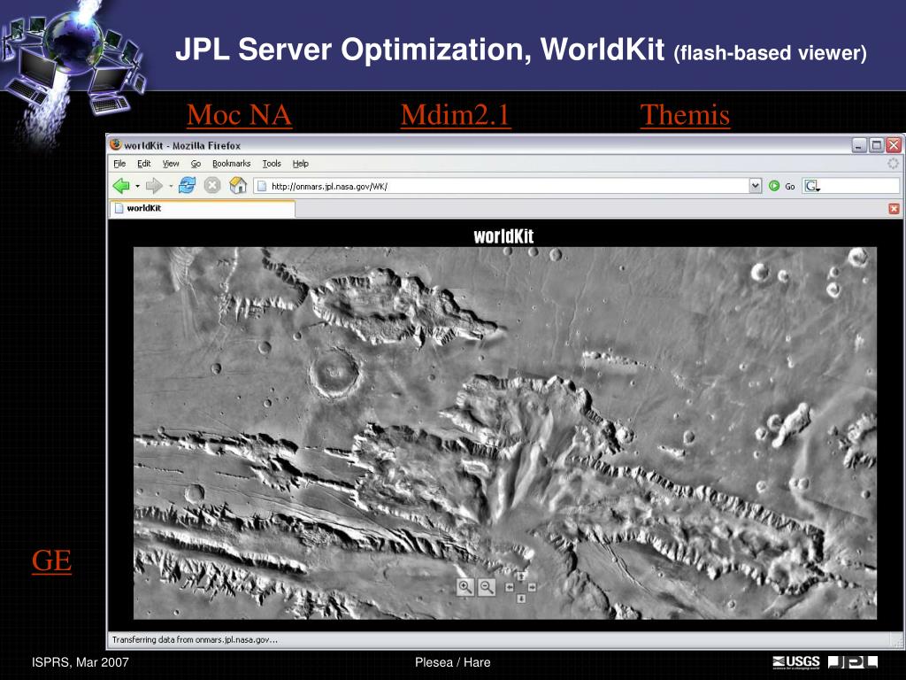Open the View menu

point(171,164)
